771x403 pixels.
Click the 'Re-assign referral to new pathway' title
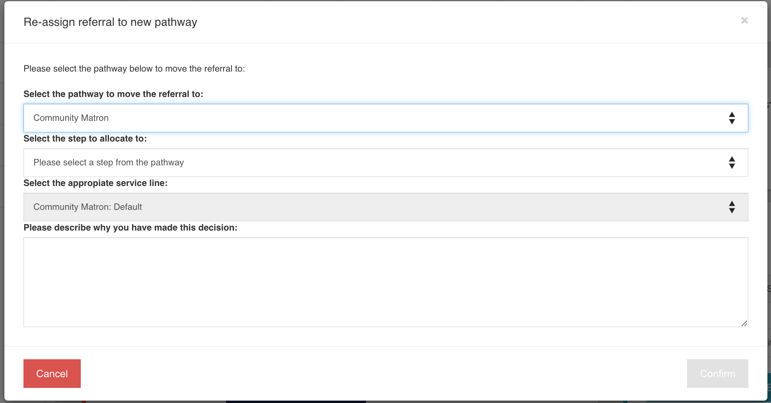[x=110, y=22]
